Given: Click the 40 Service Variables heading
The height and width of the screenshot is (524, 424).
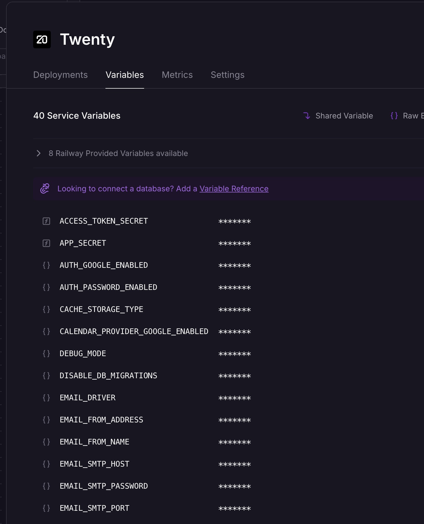Looking at the screenshot, I should (77, 116).
